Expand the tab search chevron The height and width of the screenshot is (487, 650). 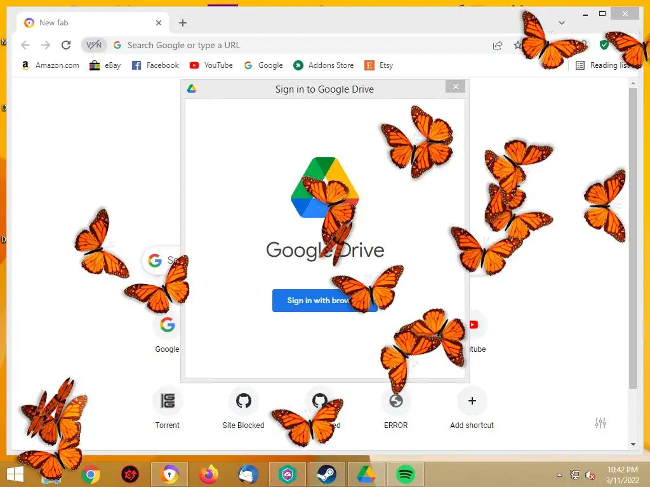pos(562,23)
